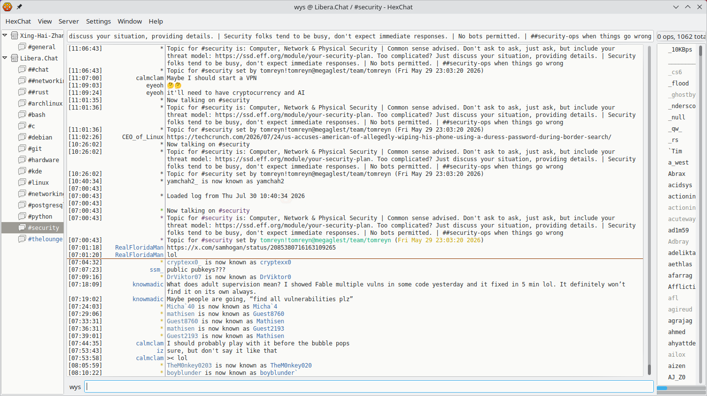
Task: Click the RealFloridaMan nick beside 'lol'
Action: tap(139, 255)
